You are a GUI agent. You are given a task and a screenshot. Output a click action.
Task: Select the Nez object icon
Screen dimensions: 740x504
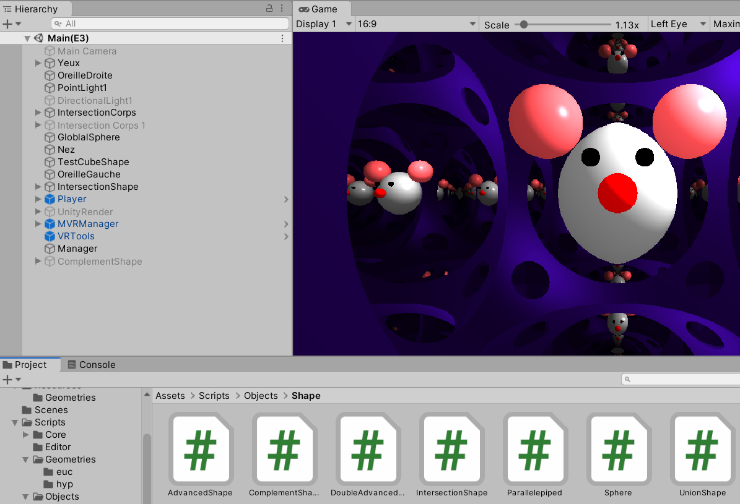click(x=50, y=150)
